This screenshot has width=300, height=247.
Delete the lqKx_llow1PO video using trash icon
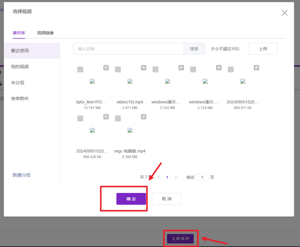pyautogui.click(x=106, y=68)
